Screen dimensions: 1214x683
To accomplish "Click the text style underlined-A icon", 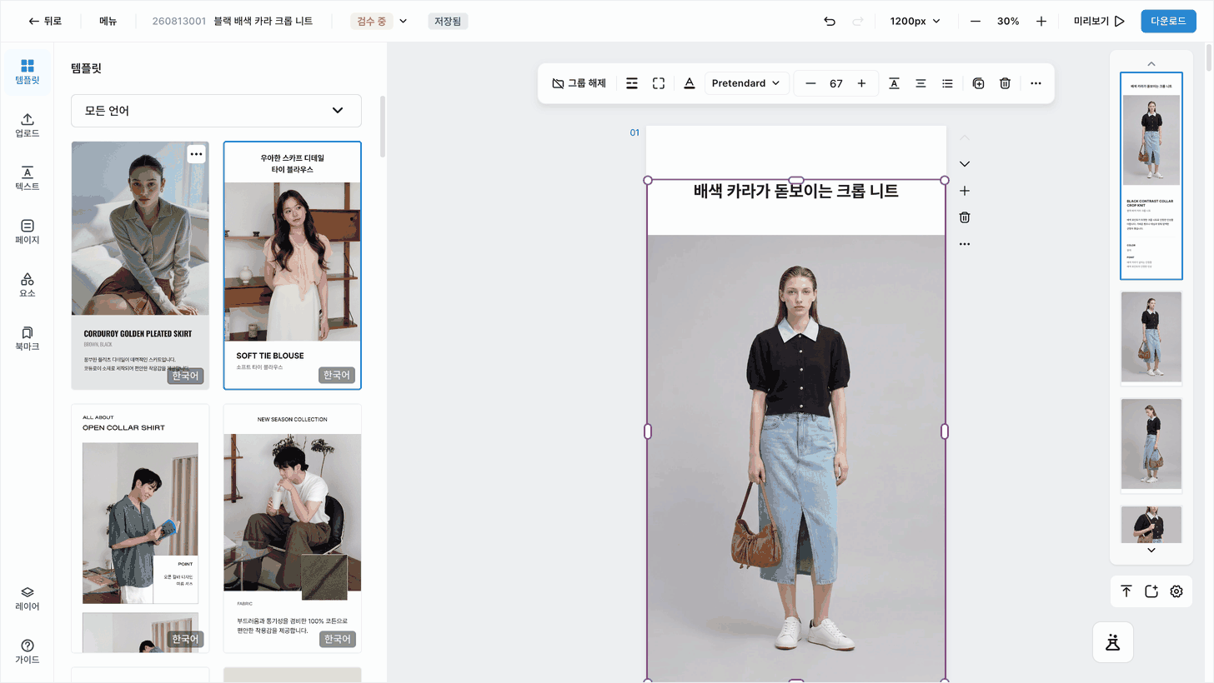I will (x=894, y=83).
